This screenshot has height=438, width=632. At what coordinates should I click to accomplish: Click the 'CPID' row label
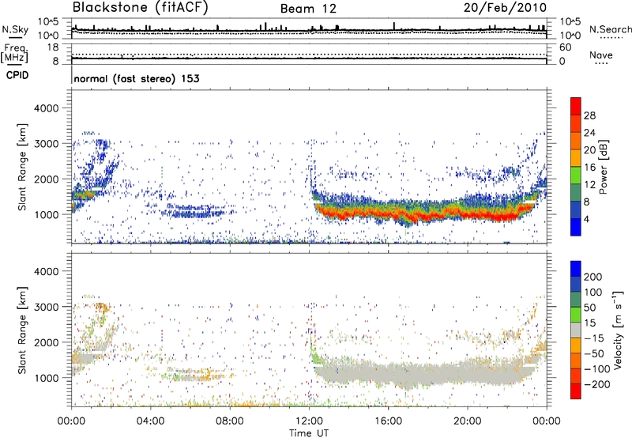pyautogui.click(x=17, y=75)
